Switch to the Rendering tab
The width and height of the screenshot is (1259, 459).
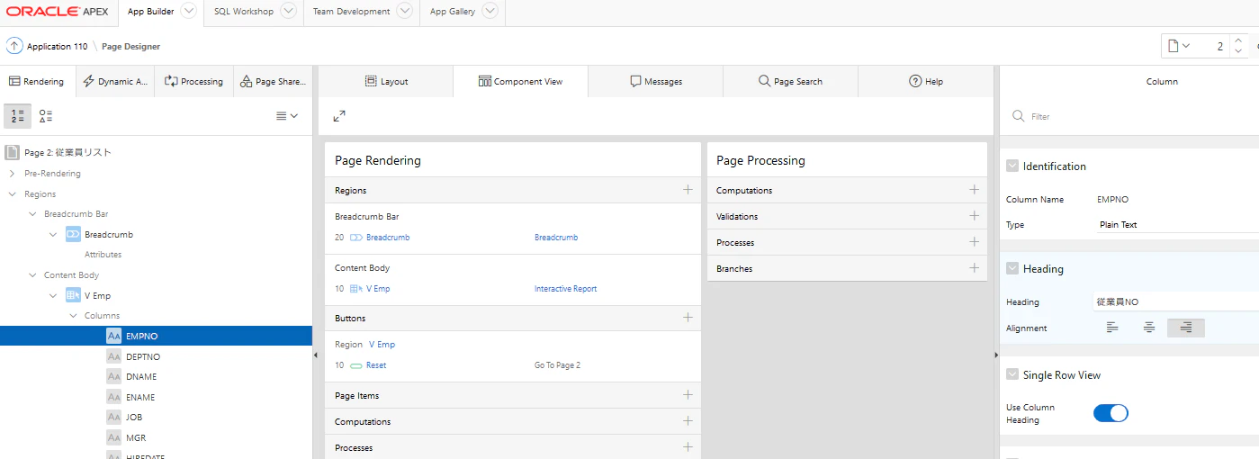coord(37,81)
